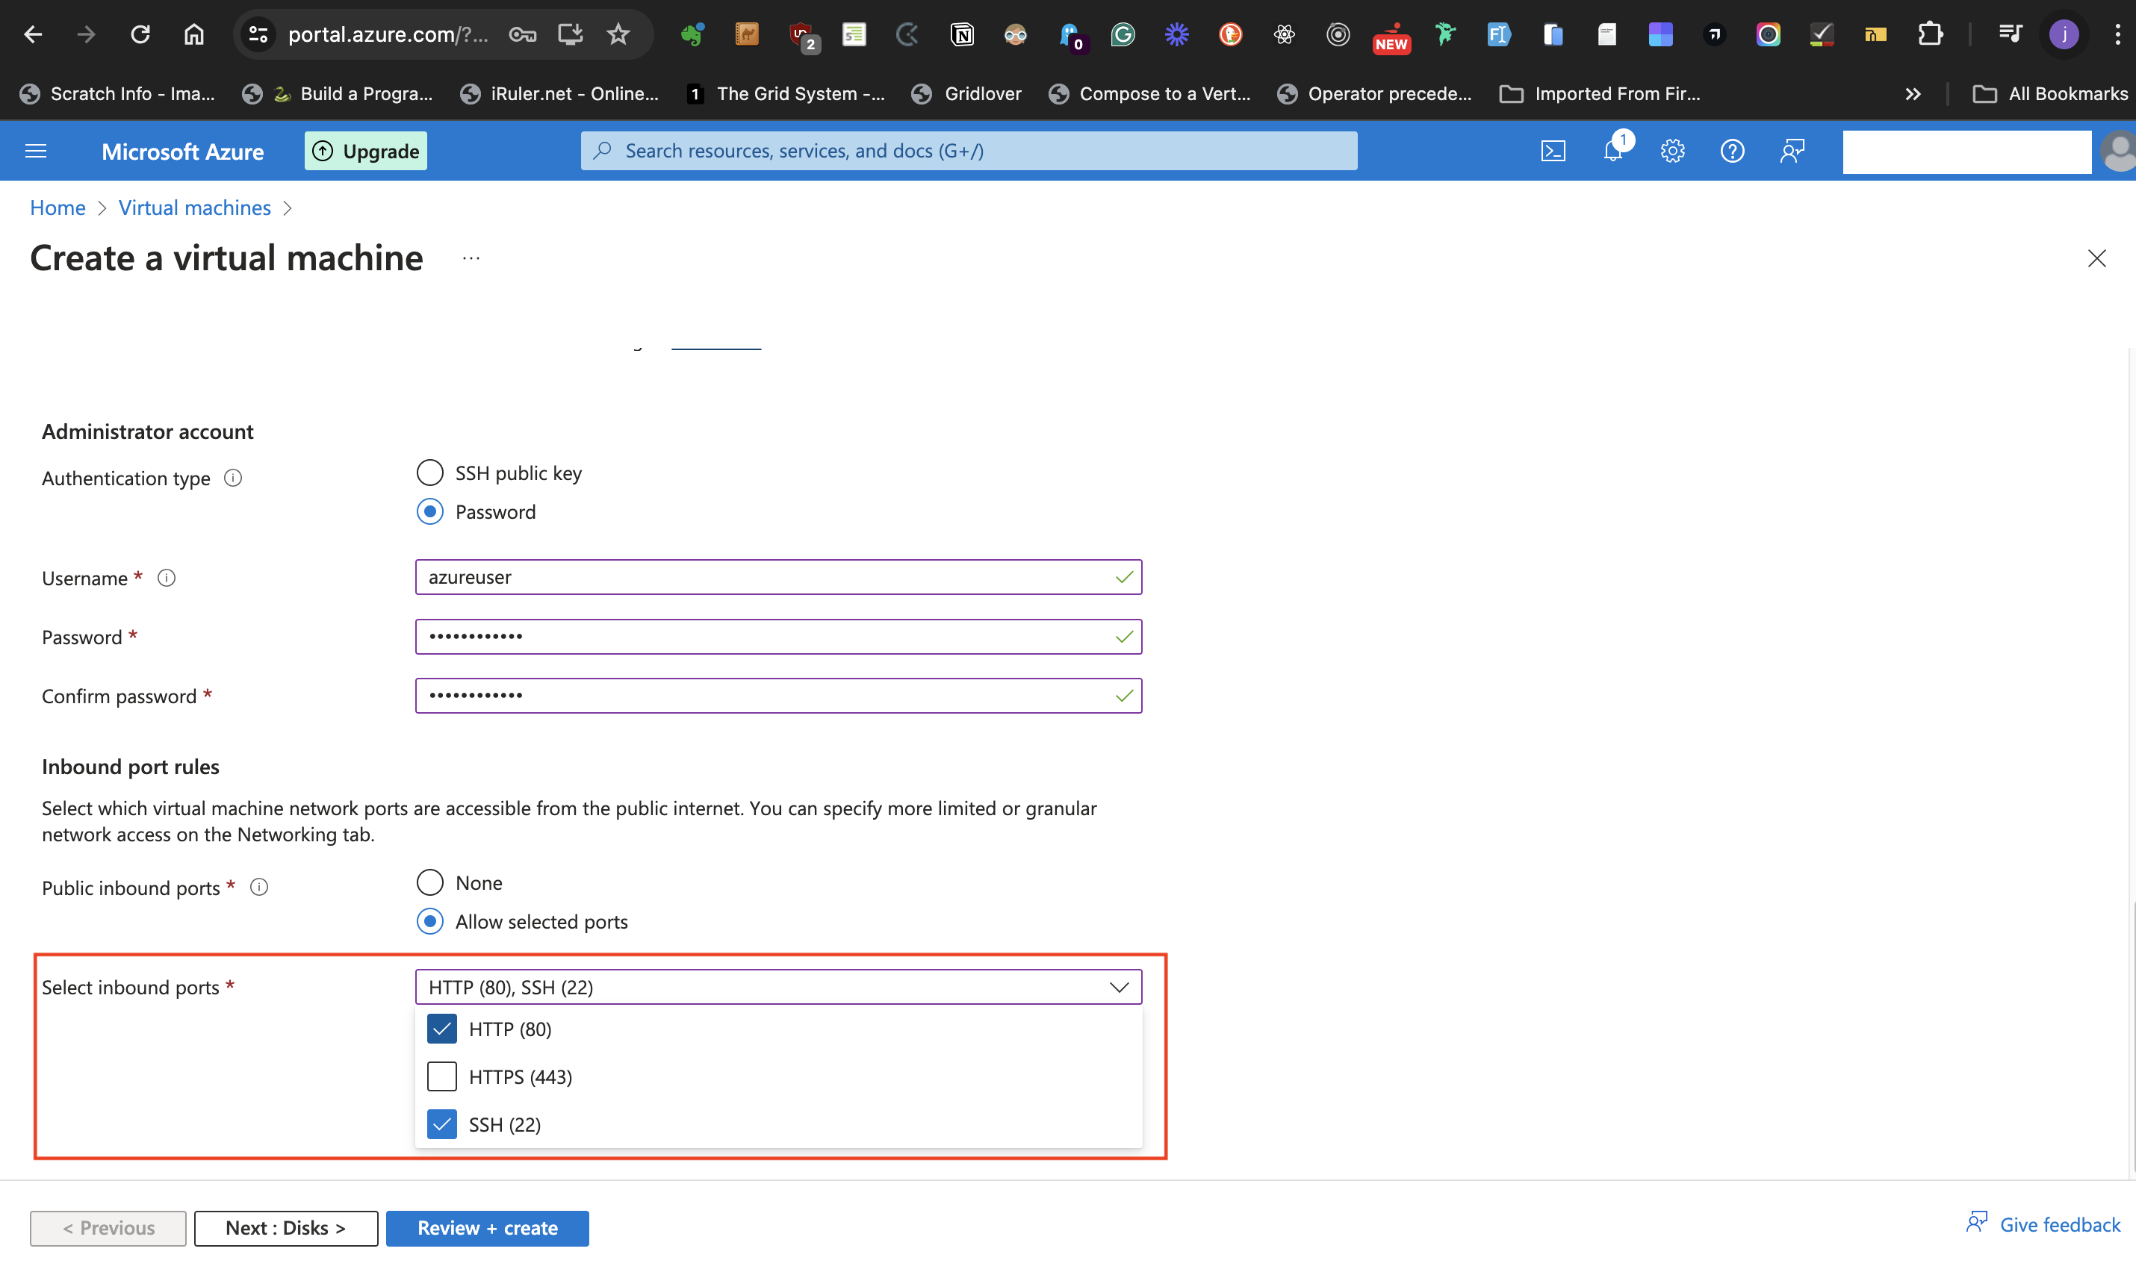Screen dimensions: 2136x1275
Task: Go to Virtual machines breadcrumb
Action: (194, 208)
